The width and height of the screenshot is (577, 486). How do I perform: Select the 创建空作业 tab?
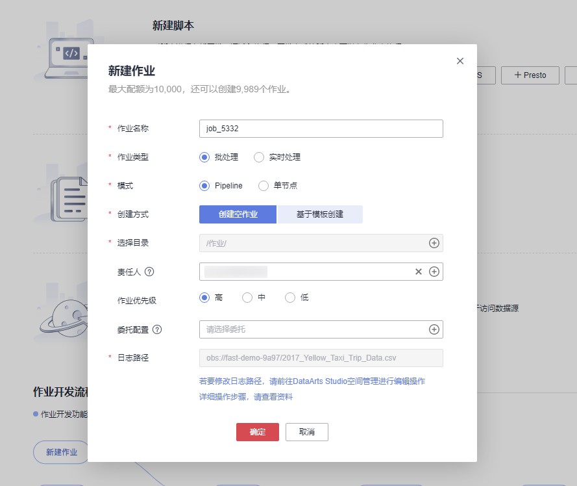(x=238, y=214)
